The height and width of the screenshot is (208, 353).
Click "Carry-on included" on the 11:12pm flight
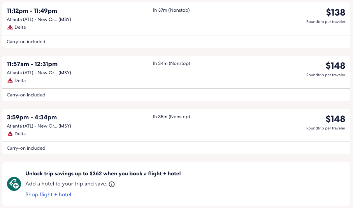coord(26,42)
